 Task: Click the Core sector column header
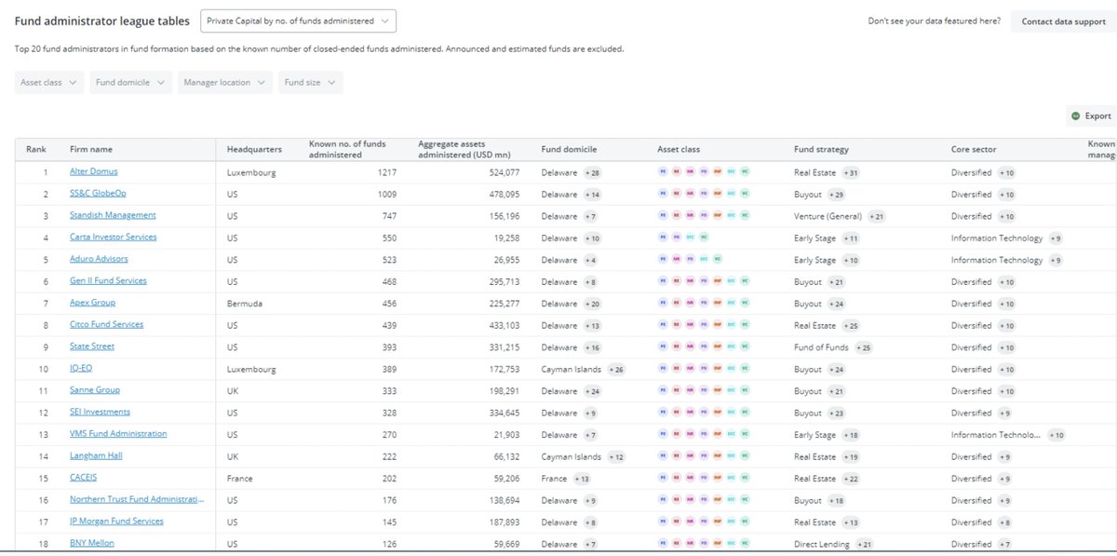(x=973, y=149)
